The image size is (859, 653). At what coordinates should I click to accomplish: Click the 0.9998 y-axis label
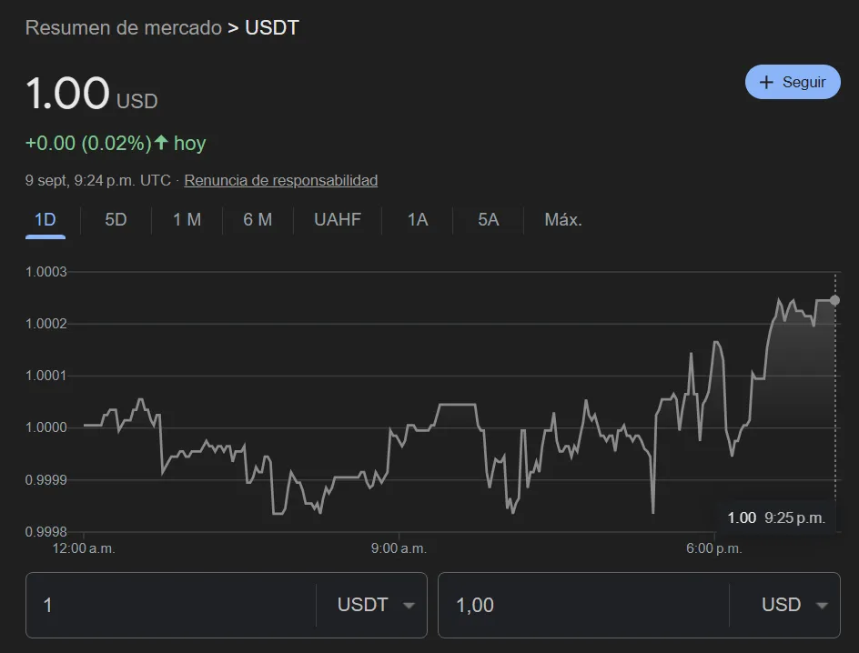point(46,531)
